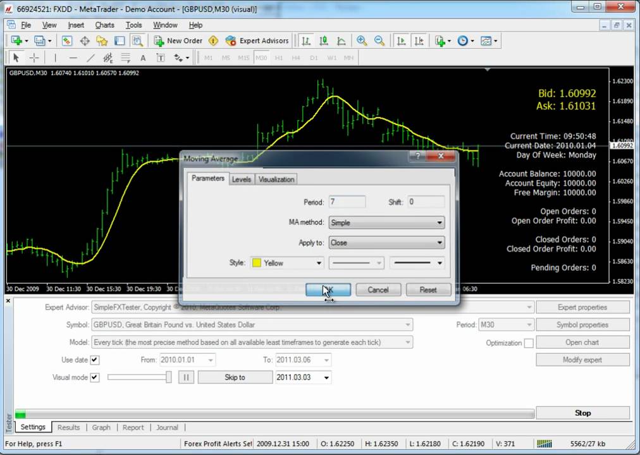Open the line width style dropdown
Viewport: 640px width, 455px height.
(x=417, y=263)
